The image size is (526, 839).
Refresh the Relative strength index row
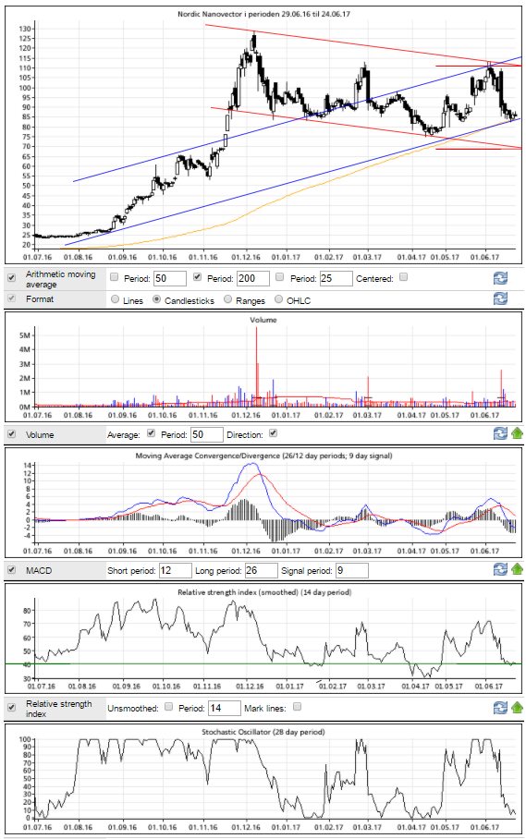tap(500, 708)
